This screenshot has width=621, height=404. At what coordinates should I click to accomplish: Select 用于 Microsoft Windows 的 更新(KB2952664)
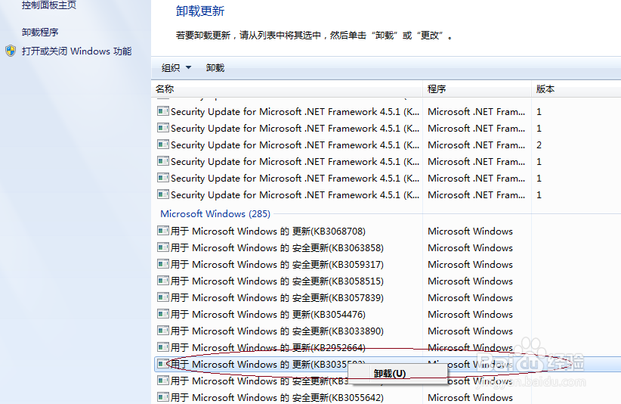(x=267, y=347)
